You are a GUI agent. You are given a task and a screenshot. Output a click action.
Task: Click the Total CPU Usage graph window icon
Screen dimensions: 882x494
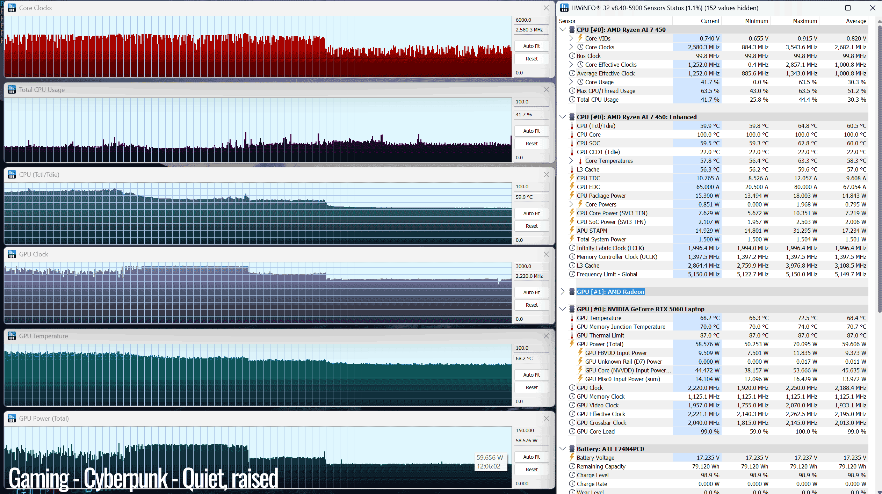(12, 89)
